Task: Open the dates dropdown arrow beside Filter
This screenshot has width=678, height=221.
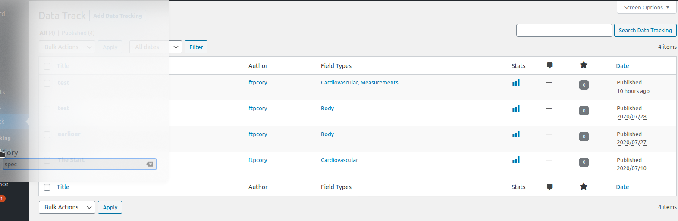Action: [176, 47]
